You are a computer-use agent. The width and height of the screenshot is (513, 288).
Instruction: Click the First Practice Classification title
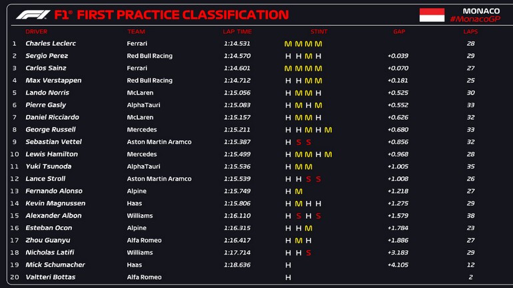182,15
